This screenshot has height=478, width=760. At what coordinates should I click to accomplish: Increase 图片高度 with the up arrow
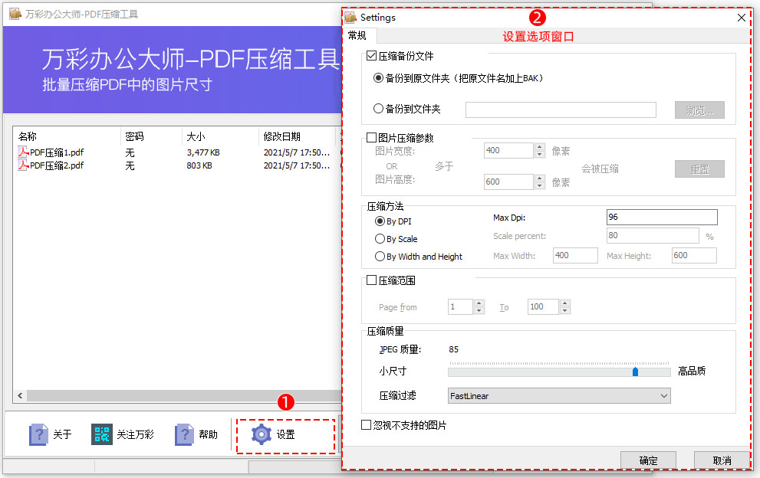point(540,178)
